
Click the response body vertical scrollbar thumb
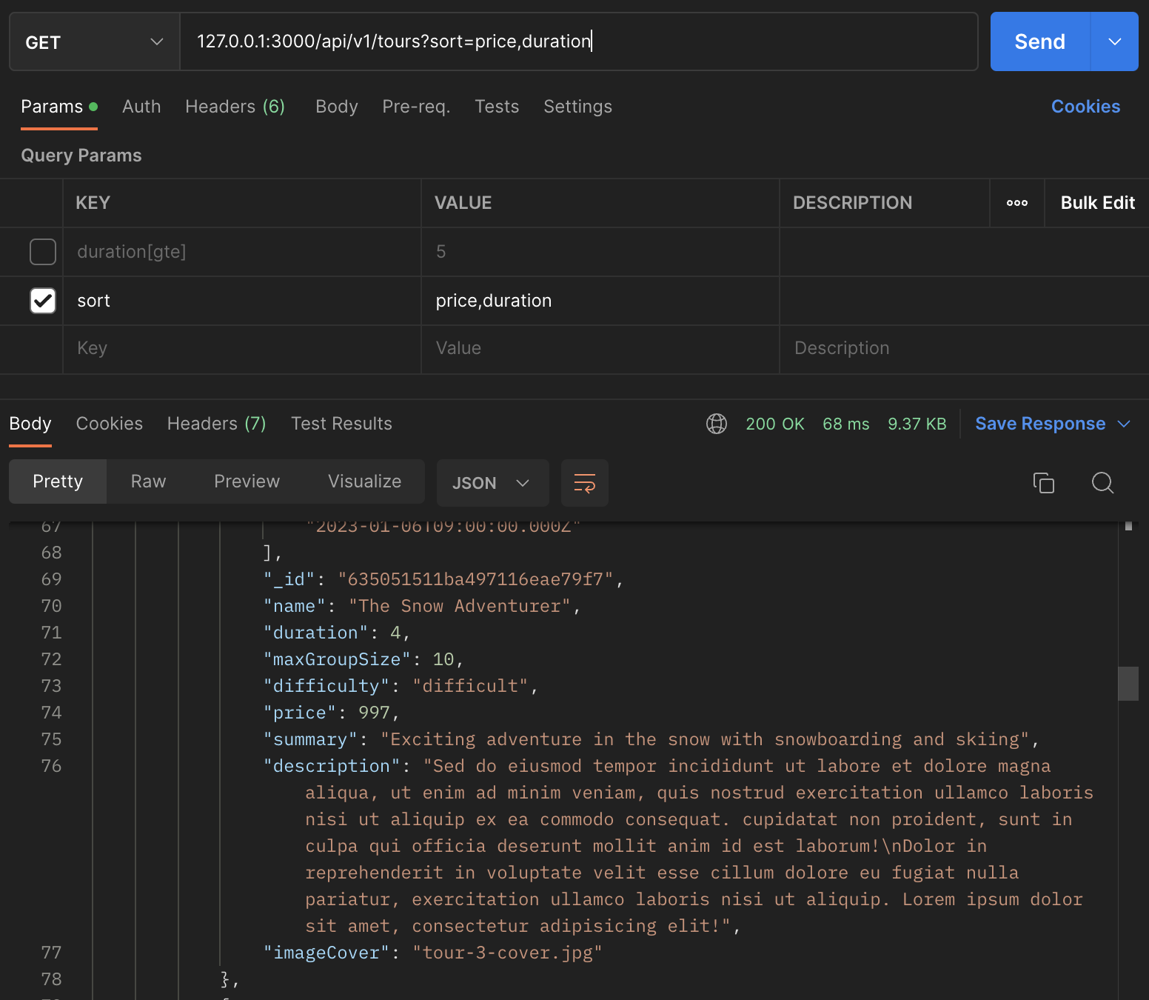[x=1128, y=683]
